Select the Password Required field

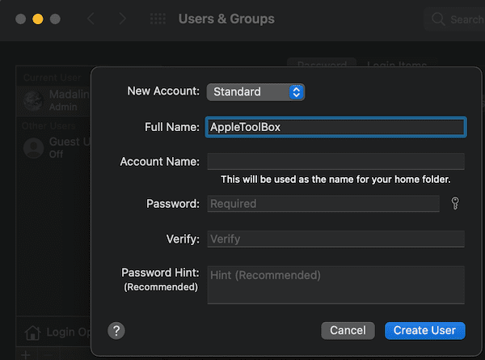point(323,204)
